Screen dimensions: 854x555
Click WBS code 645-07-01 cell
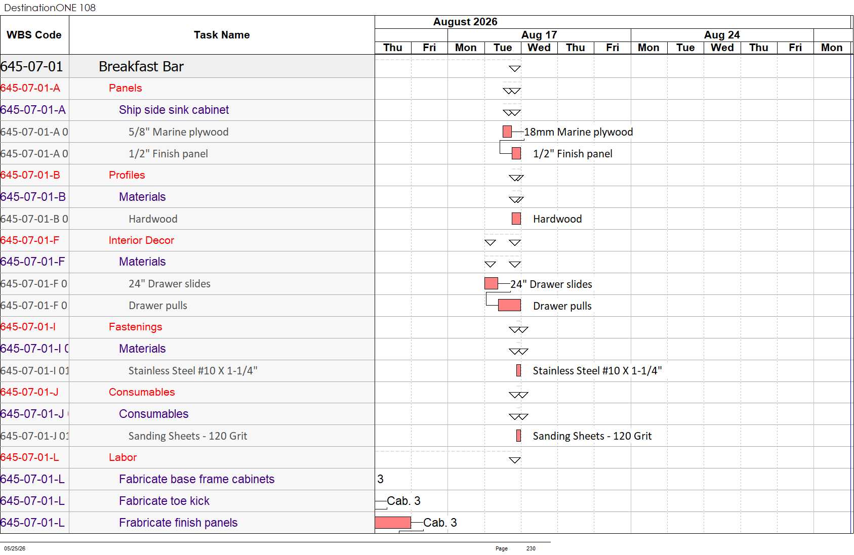click(34, 66)
